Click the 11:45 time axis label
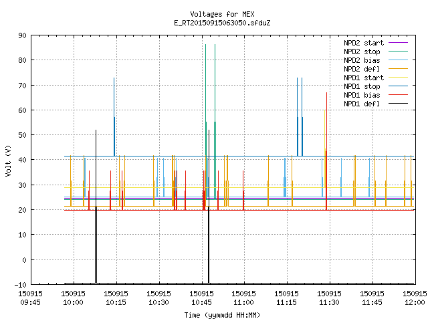This screenshot has width=428, height=321. coord(372,302)
